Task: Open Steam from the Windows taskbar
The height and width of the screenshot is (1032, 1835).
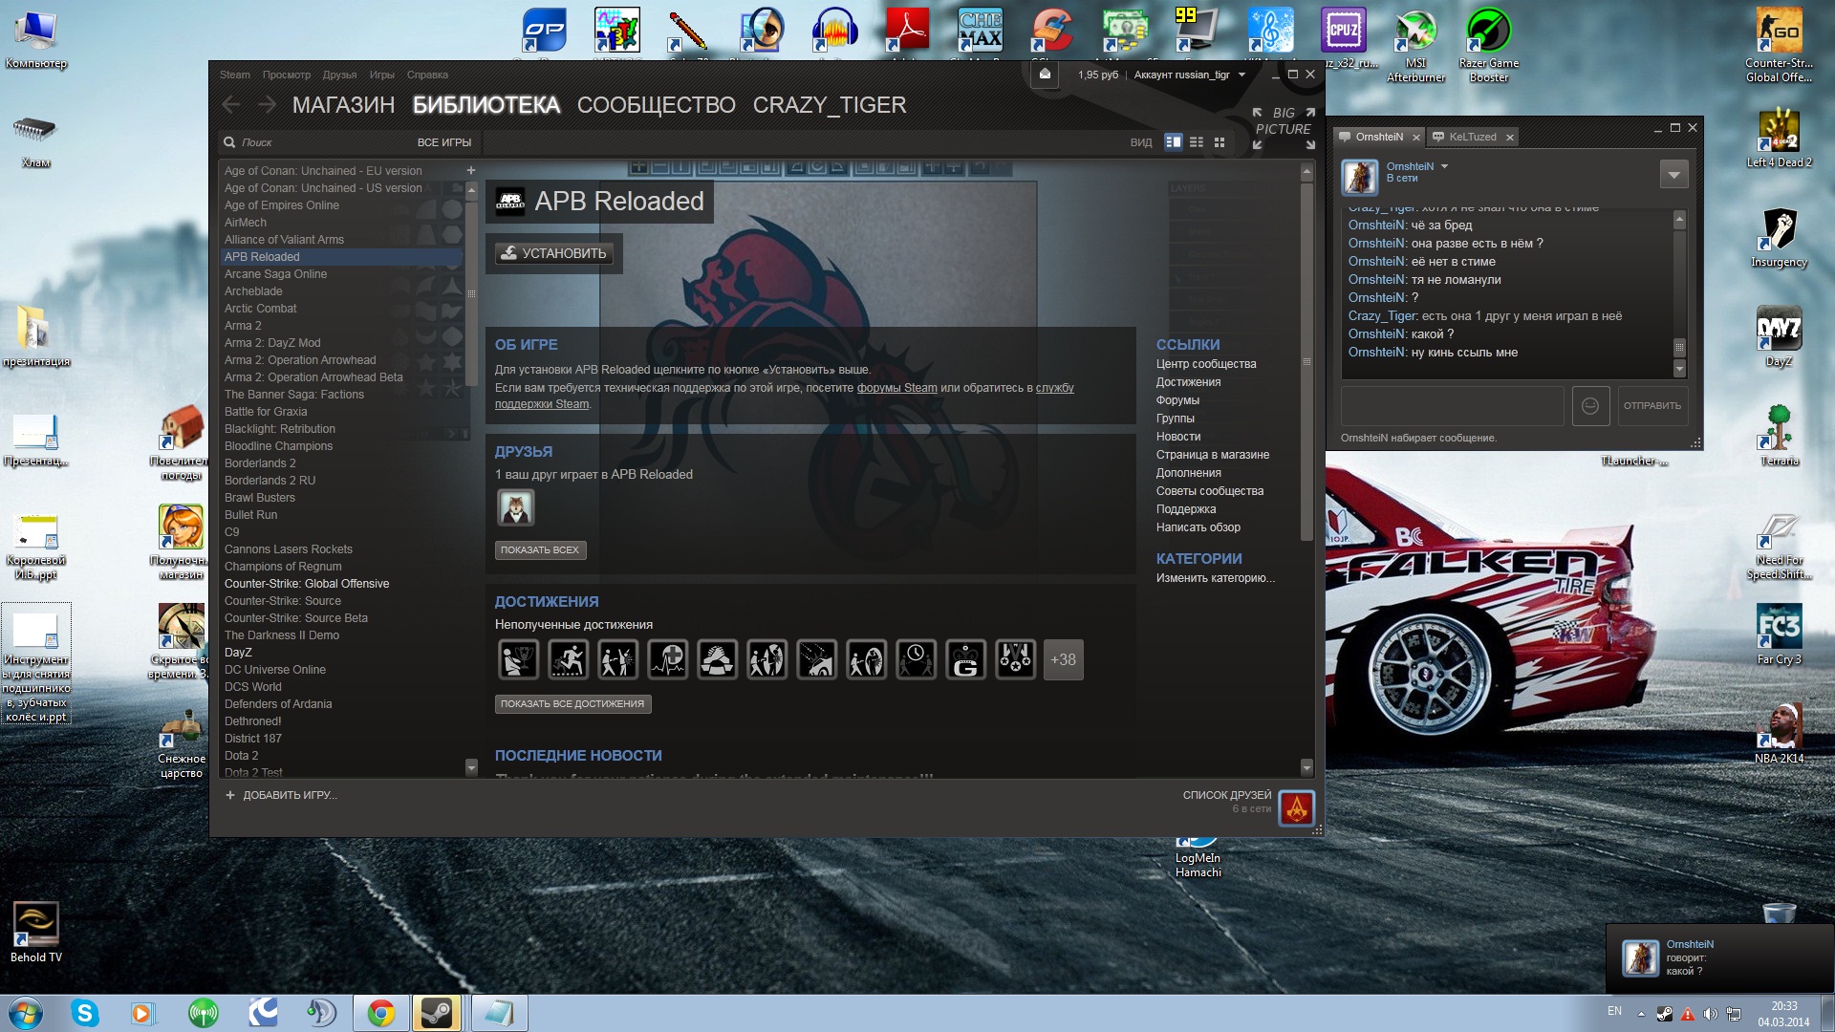Action: tap(437, 1013)
